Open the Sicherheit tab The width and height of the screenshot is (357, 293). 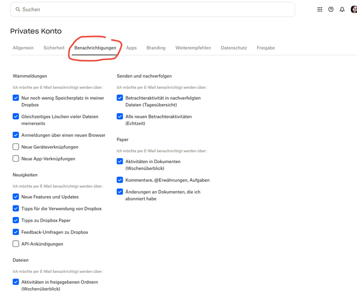pos(54,48)
